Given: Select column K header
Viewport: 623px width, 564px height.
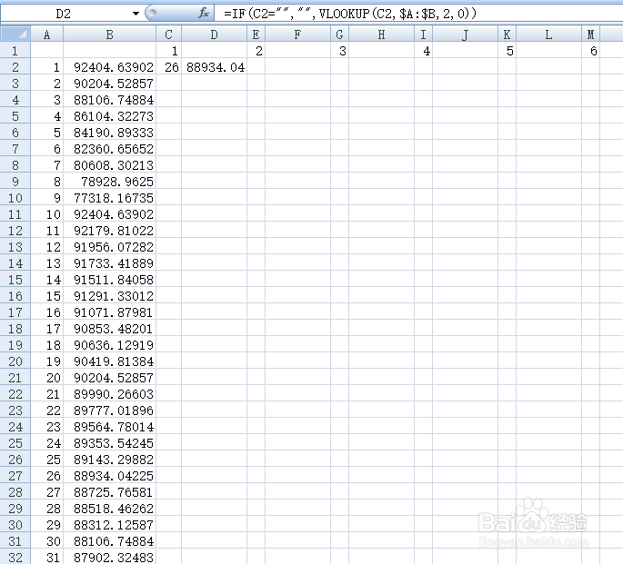Looking at the screenshot, I should (507, 35).
